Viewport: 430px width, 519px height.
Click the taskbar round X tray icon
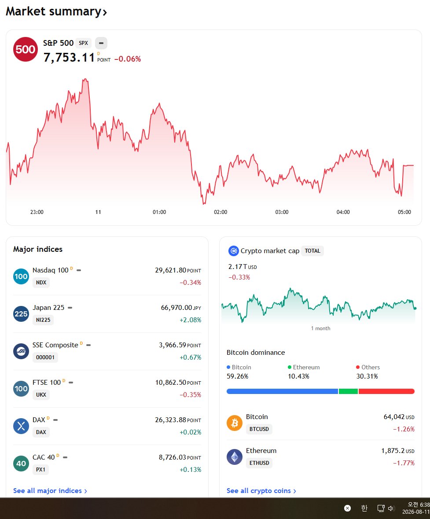tap(348, 508)
